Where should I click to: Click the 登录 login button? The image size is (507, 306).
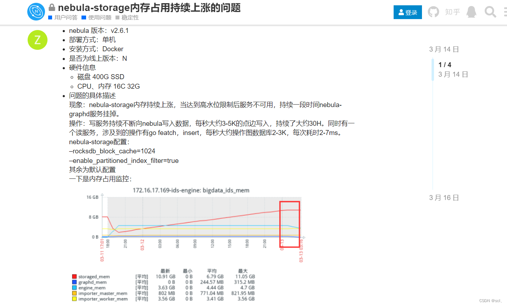(x=408, y=12)
